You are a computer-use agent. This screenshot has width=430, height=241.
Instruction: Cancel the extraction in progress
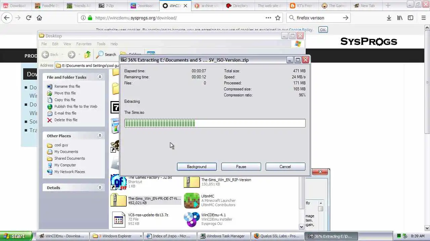[x=285, y=167]
